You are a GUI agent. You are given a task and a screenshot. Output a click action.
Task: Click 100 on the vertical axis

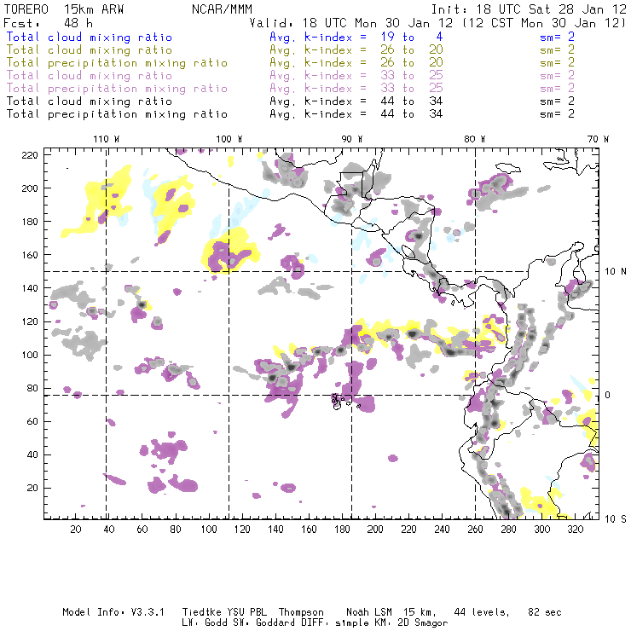(30, 355)
